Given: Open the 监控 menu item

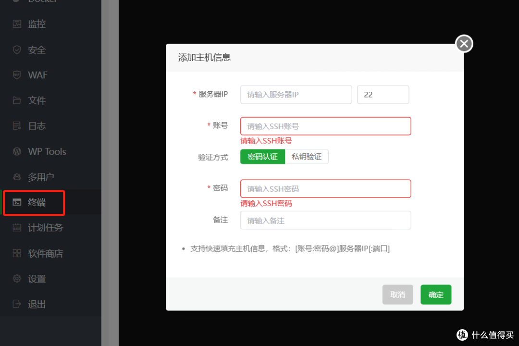Looking at the screenshot, I should tap(50, 24).
